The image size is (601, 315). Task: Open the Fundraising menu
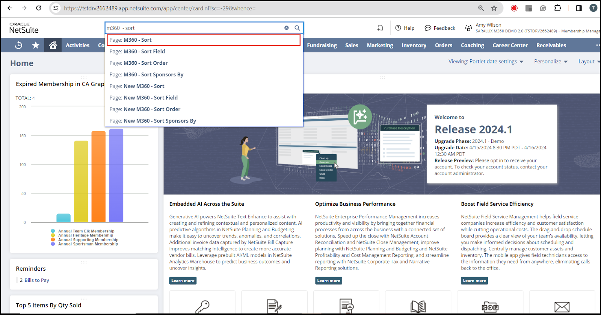pyautogui.click(x=322, y=45)
